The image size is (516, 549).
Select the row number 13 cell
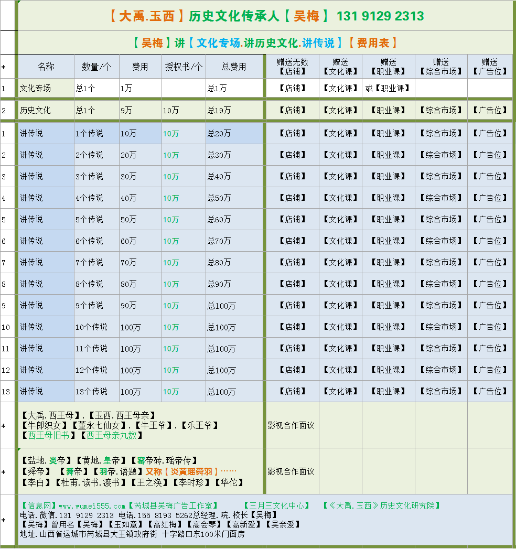7,392
